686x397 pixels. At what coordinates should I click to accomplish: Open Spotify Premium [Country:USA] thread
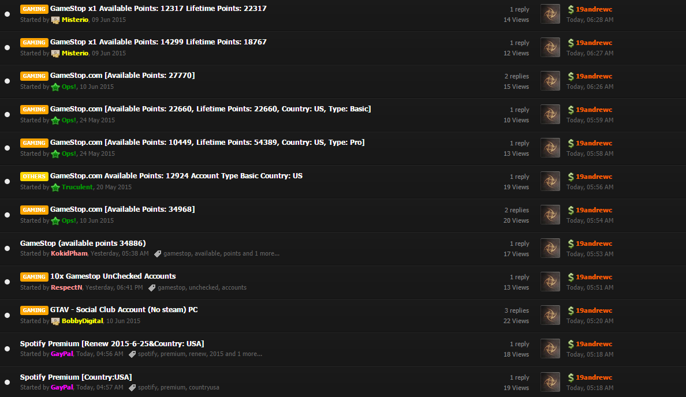tap(76, 377)
